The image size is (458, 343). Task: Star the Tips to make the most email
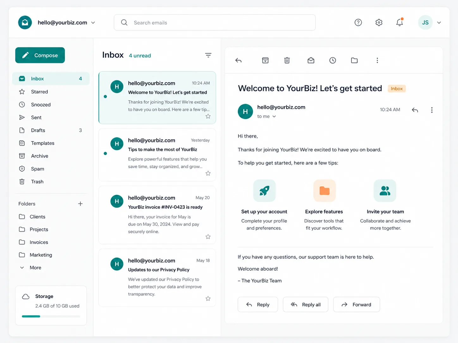(x=208, y=173)
